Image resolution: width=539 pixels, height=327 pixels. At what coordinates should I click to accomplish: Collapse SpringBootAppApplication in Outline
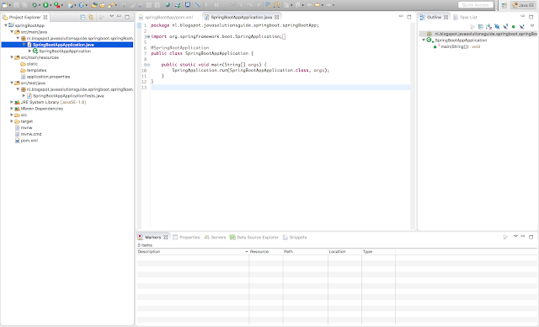[x=424, y=40]
